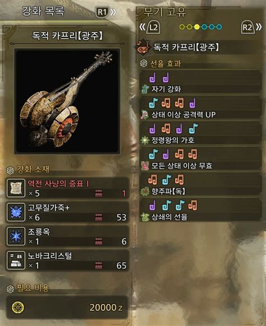Select the 모든 상태 이상 무효 melody row
This screenshot has height=326, width=266.
[x=201, y=159]
